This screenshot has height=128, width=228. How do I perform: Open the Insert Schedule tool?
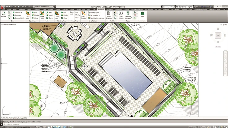click(109, 15)
